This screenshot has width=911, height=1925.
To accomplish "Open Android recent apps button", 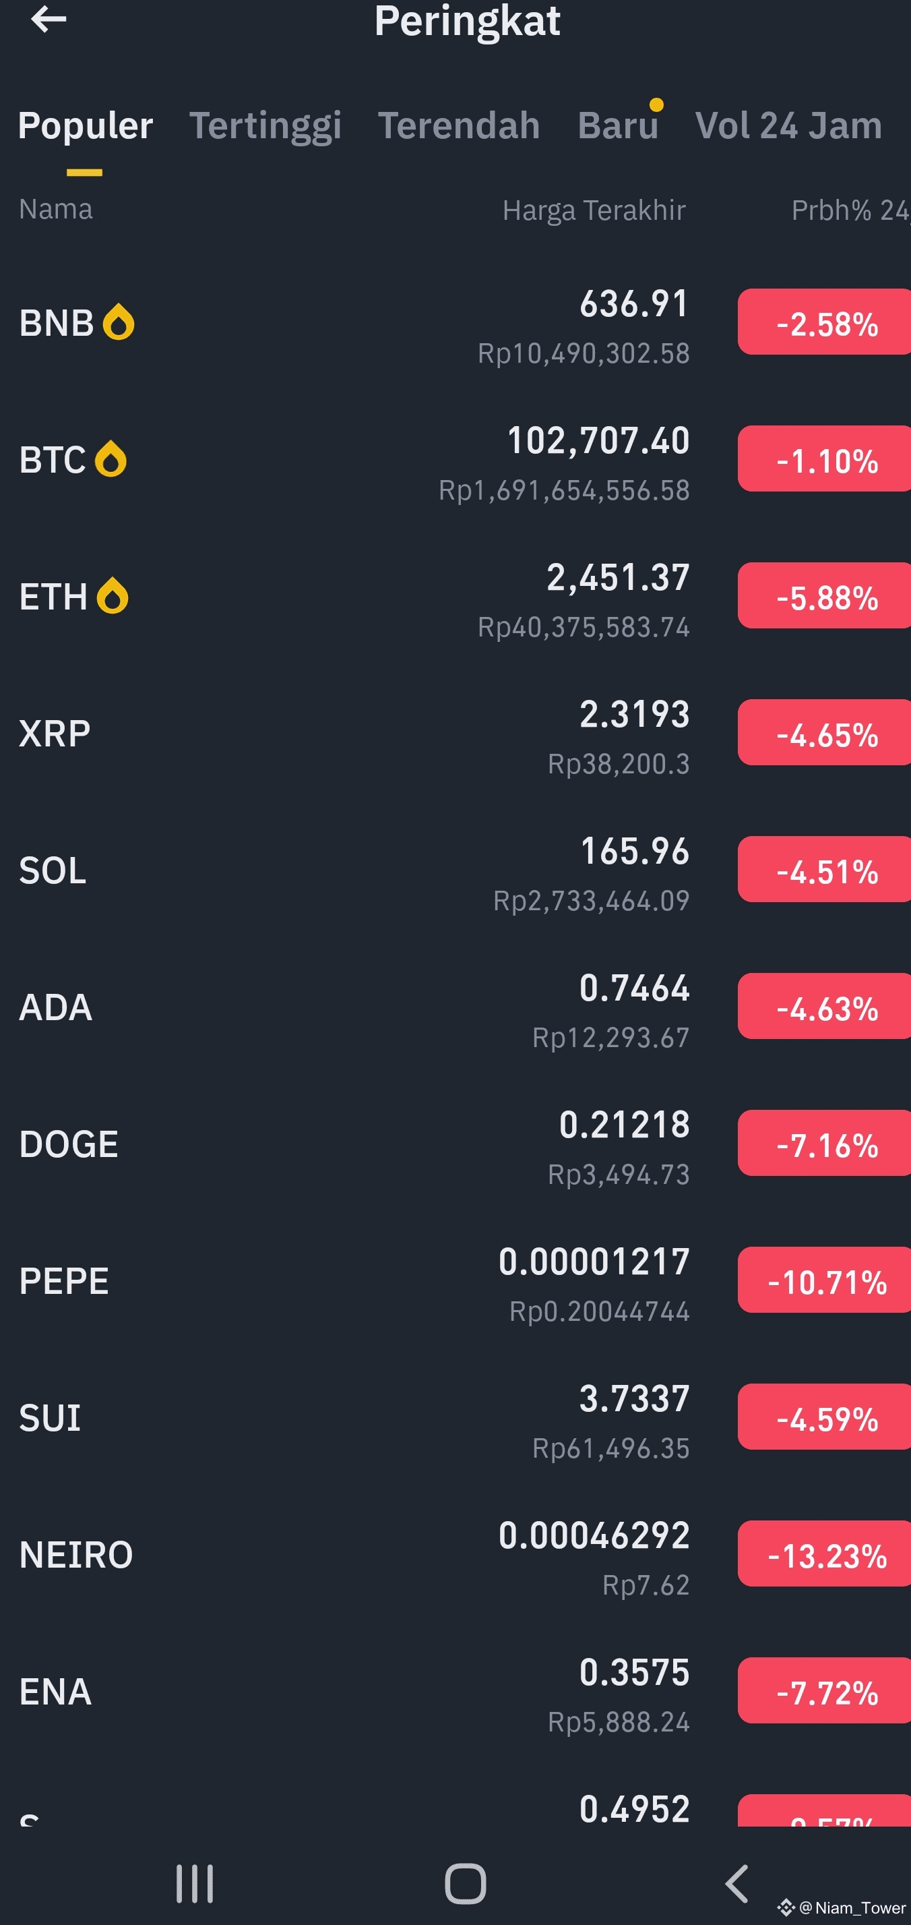I will (x=195, y=1883).
